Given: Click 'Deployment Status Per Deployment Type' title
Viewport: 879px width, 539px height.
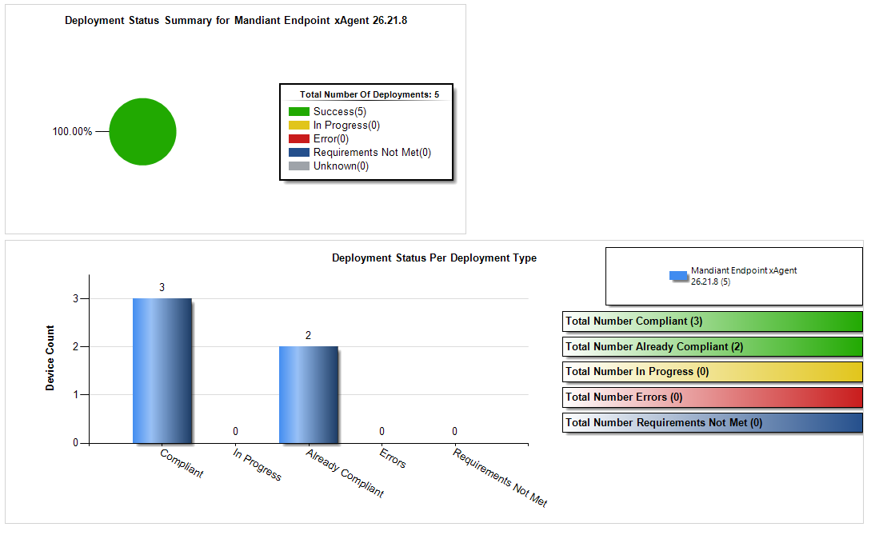Looking at the screenshot, I should [x=434, y=258].
